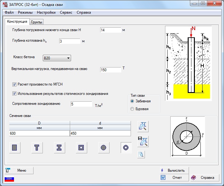The height and width of the screenshot is (186, 224).
Task: Select the 'Забивная' pile type
Action: (x=132, y=101)
